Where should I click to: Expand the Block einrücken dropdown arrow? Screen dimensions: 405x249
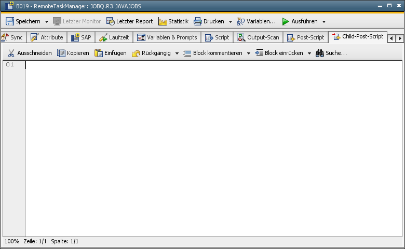(x=309, y=53)
